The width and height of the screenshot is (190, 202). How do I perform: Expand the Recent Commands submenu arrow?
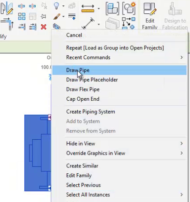[x=182, y=57]
